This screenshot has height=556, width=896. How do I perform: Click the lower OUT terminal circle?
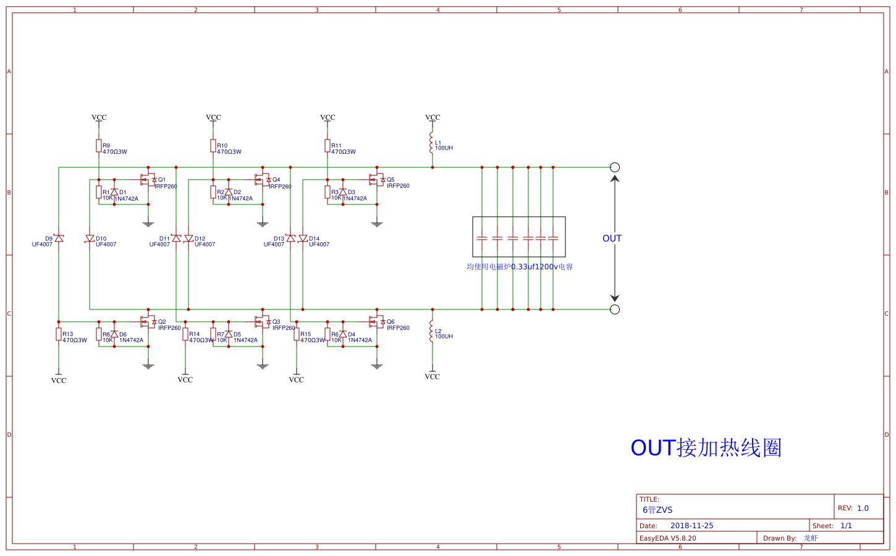pyautogui.click(x=615, y=310)
